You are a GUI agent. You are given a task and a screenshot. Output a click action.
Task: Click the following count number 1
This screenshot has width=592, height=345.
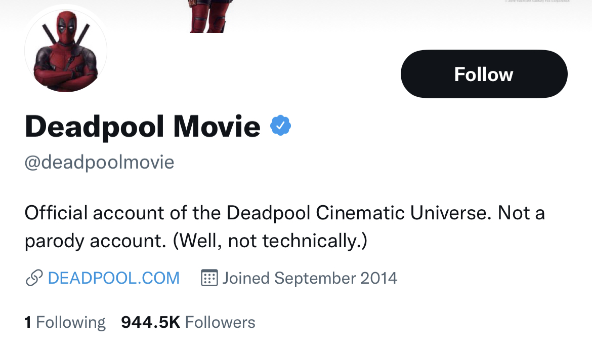pos(28,322)
